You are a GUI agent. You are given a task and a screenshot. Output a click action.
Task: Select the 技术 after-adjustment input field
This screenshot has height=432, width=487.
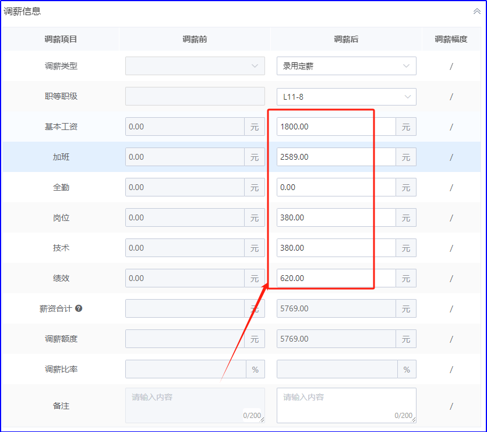pos(336,248)
